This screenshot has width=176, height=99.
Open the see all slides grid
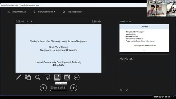tap(28, 77)
